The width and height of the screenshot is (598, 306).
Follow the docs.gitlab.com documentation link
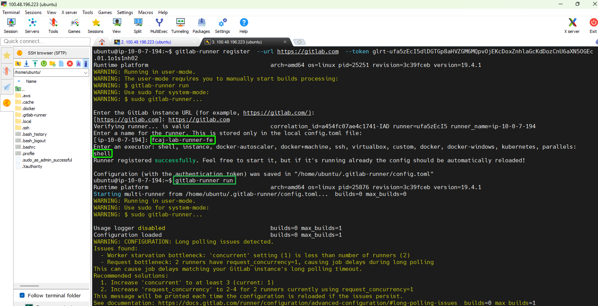tap(307, 303)
